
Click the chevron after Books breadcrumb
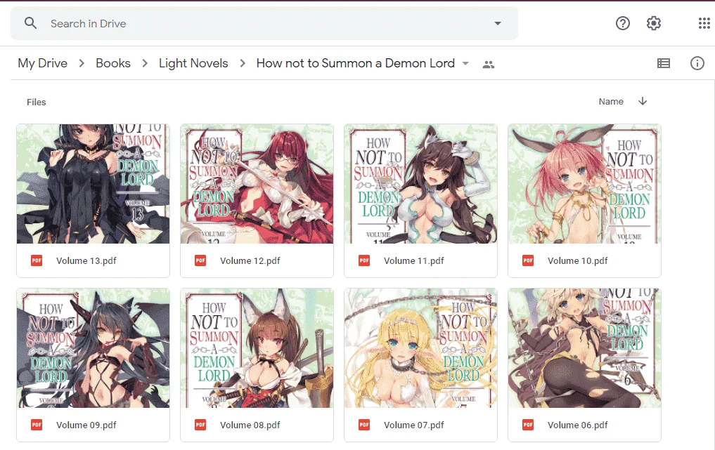coord(145,63)
